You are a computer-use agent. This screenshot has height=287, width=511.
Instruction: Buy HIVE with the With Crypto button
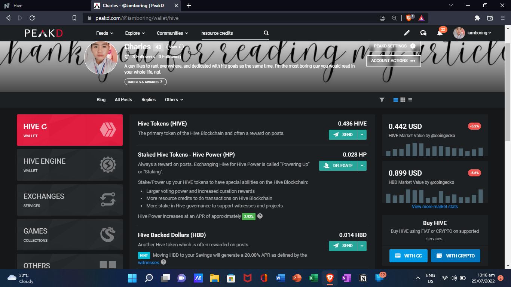(x=456, y=256)
